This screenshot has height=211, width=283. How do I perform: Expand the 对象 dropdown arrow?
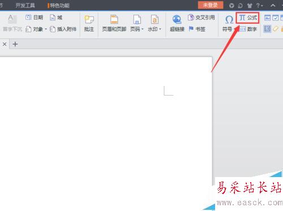(x=46, y=29)
